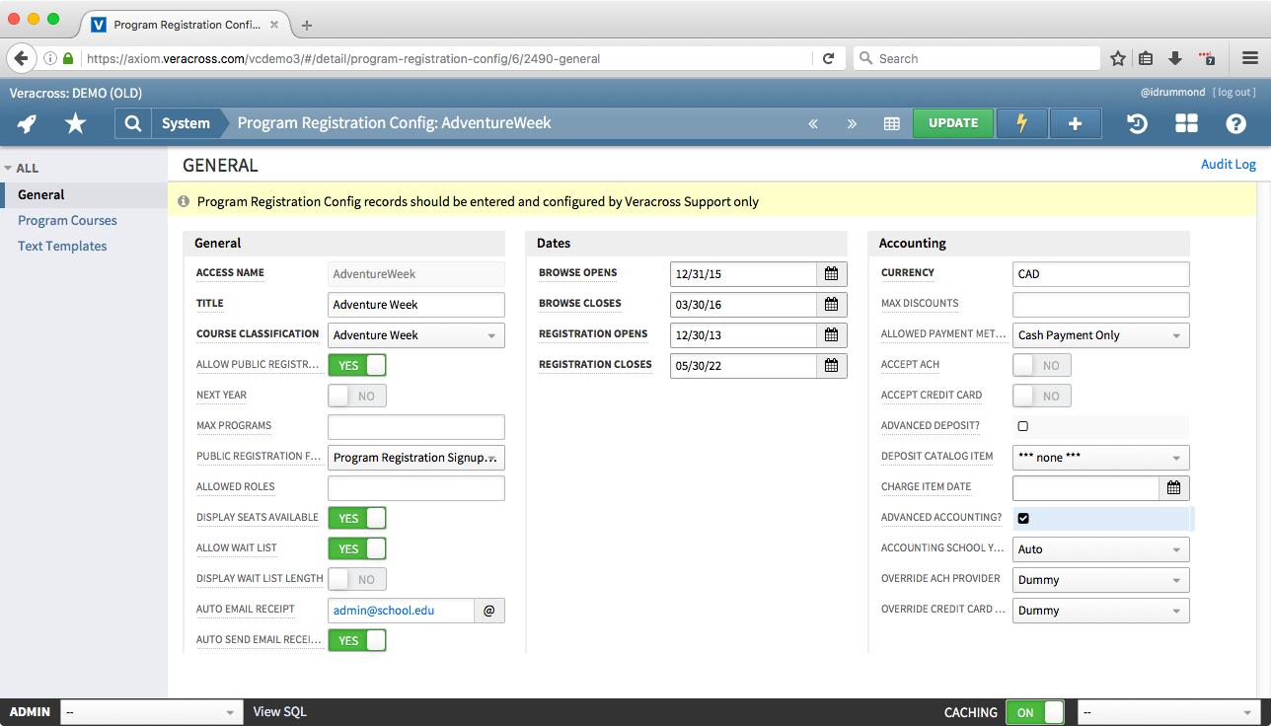Image resolution: width=1271 pixels, height=726 pixels.
Task: Click the @ icon beside Auto Email Receipt
Action: point(488,610)
